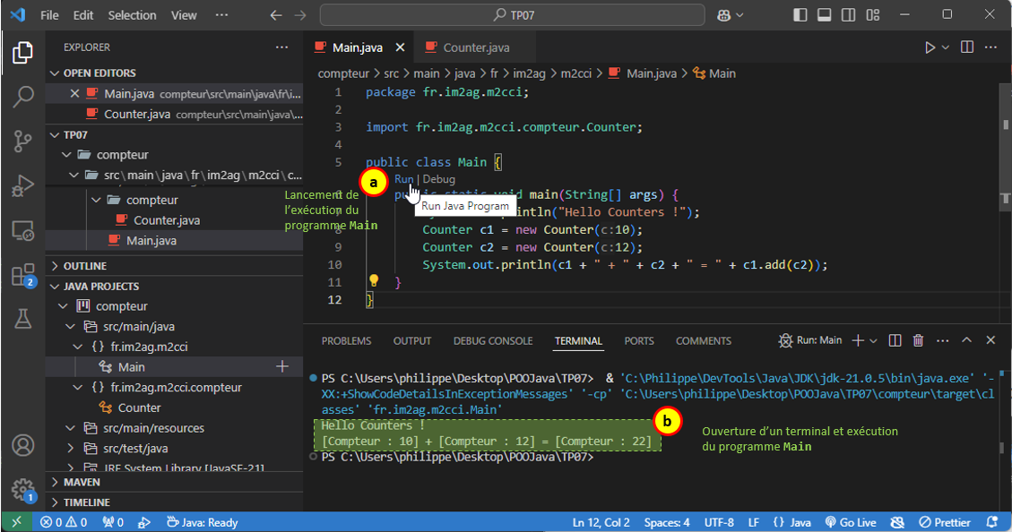This screenshot has height=532, width=1012.
Task: Open the Remote Explorer icon
Action: pyautogui.click(x=23, y=231)
